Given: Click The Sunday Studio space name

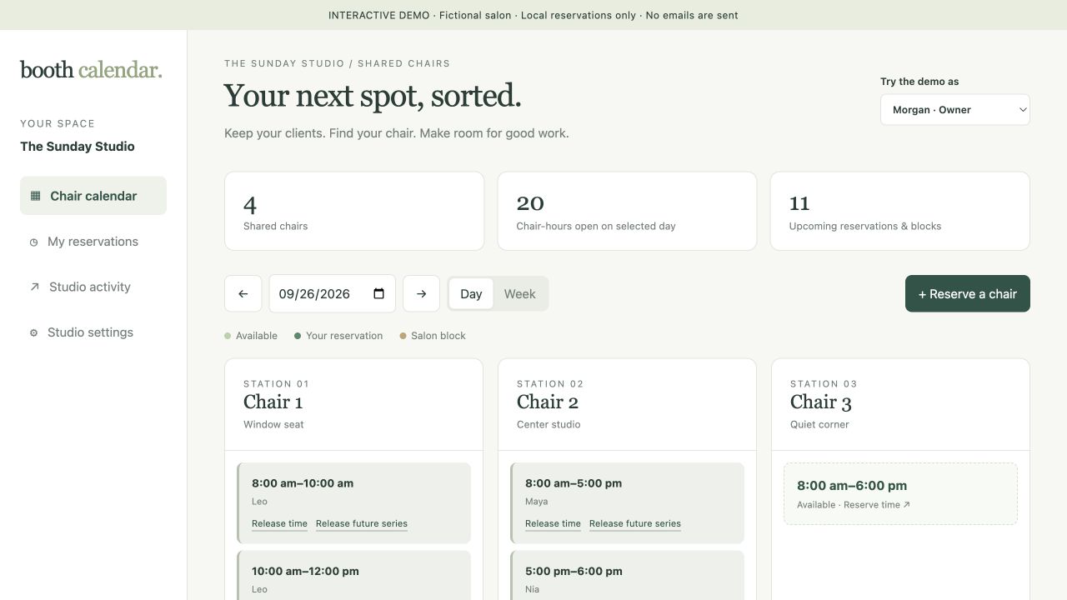Looking at the screenshot, I should pyautogui.click(x=78, y=147).
